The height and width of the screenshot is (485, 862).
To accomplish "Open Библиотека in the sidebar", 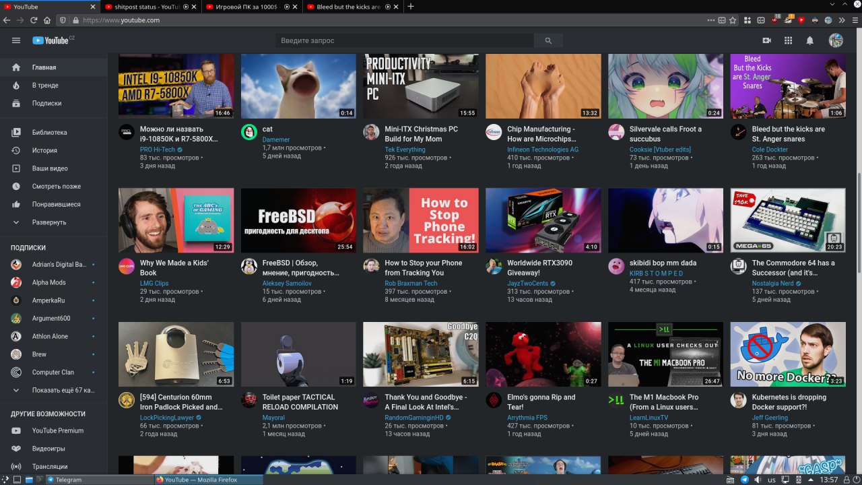I will [54, 133].
